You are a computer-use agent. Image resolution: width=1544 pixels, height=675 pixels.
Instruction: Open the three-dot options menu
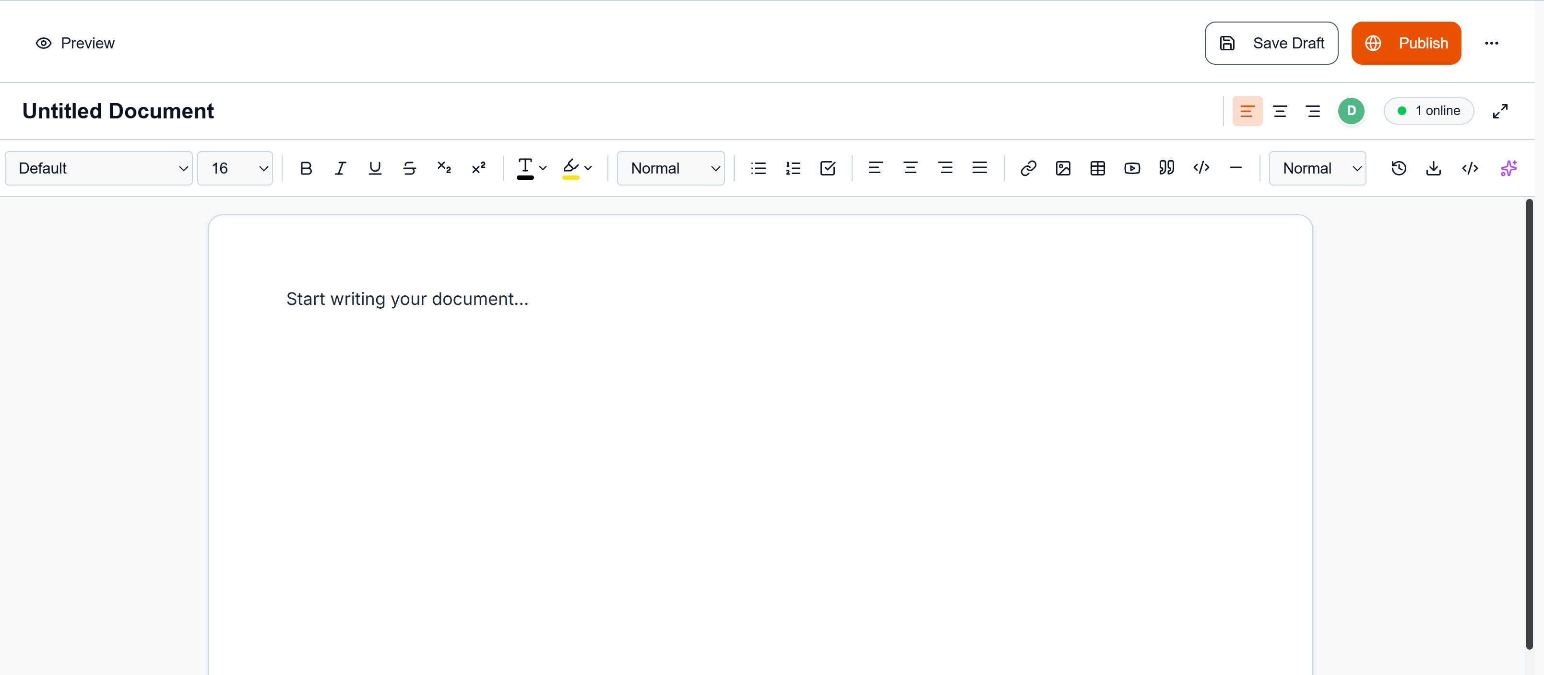[x=1492, y=43]
